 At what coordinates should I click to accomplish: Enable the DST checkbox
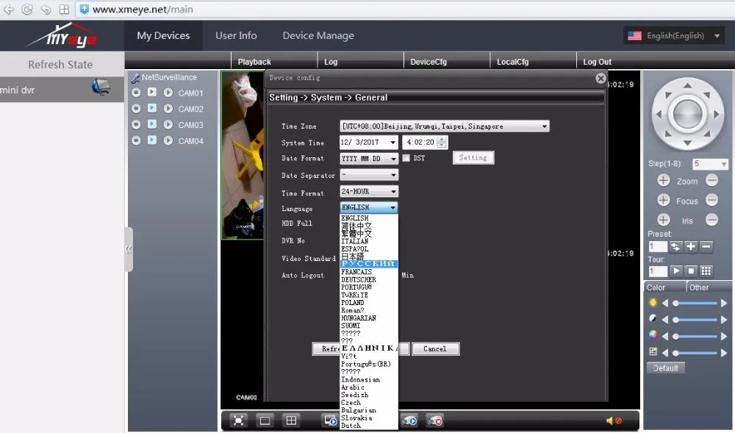pyautogui.click(x=406, y=158)
